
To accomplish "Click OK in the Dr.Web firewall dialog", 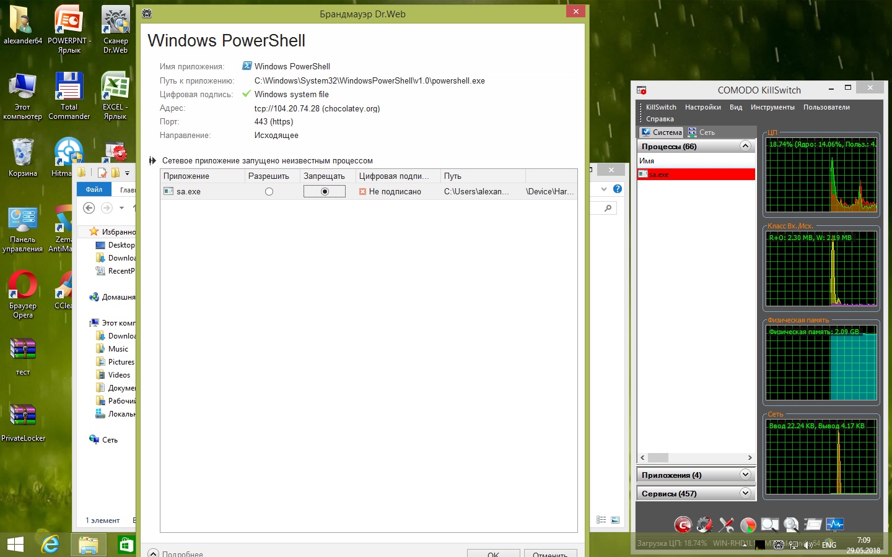I will [x=493, y=553].
